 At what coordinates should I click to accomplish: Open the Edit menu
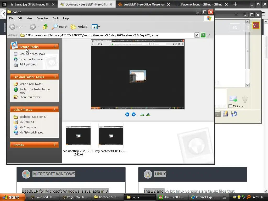pos(20,18)
